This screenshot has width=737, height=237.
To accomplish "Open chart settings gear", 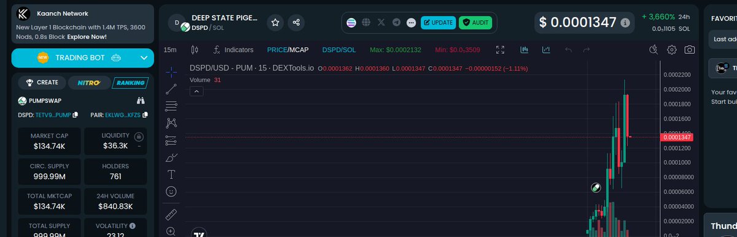I will (672, 50).
